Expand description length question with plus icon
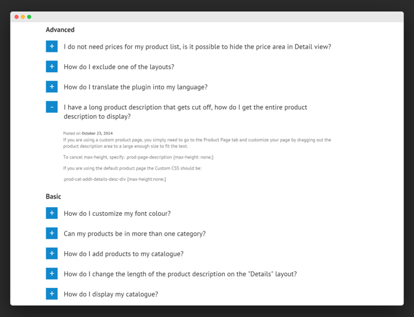This screenshot has width=414, height=317. tap(51, 273)
